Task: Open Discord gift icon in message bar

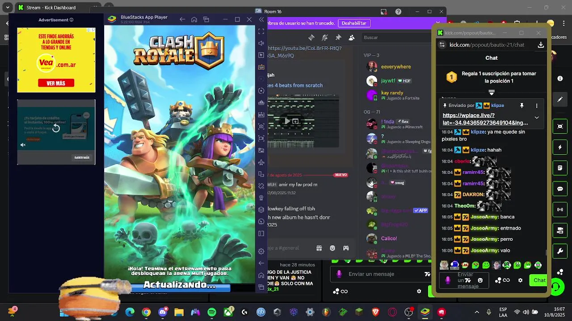Action: pyautogui.click(x=319, y=248)
